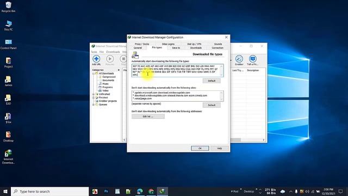Open the notification center icon

pyautogui.click(x=341, y=191)
